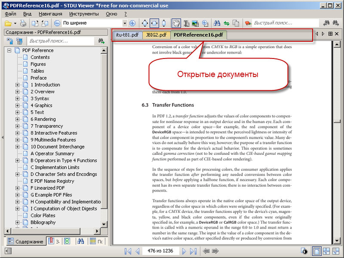Expand '10 Document Interchange' node

[17, 147]
